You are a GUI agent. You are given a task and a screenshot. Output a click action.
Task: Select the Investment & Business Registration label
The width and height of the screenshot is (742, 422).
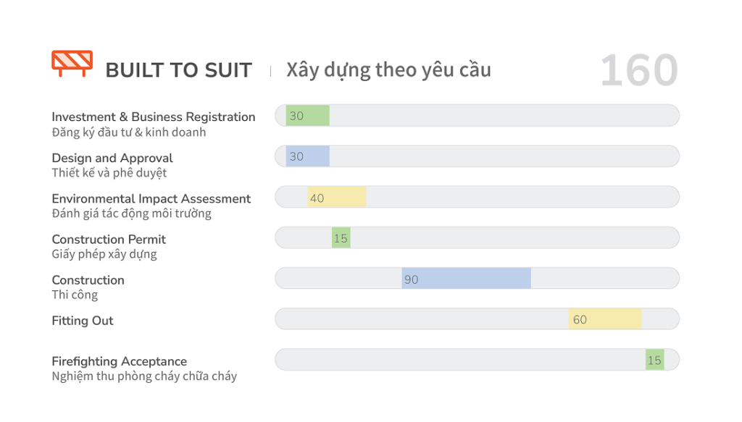pyautogui.click(x=154, y=117)
